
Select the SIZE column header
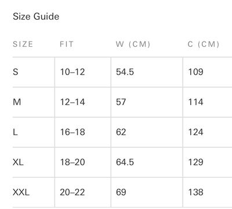[23, 44]
